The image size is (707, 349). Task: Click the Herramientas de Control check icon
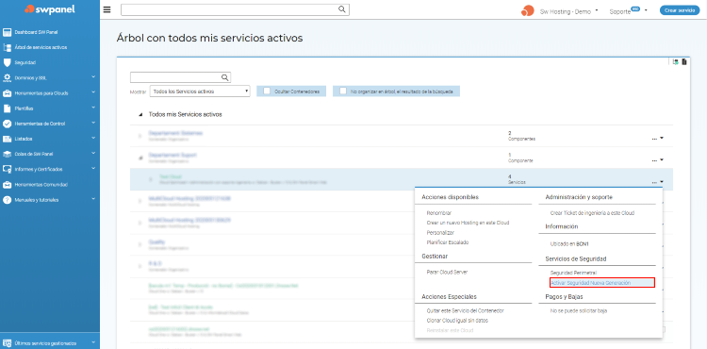(x=7, y=124)
